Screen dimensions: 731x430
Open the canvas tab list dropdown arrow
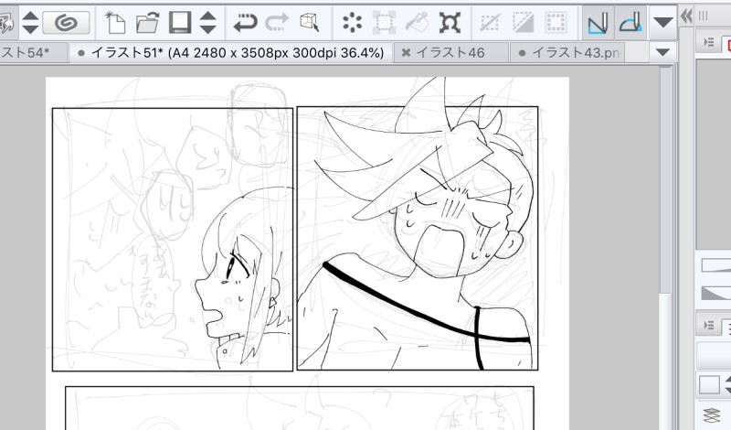(x=662, y=52)
